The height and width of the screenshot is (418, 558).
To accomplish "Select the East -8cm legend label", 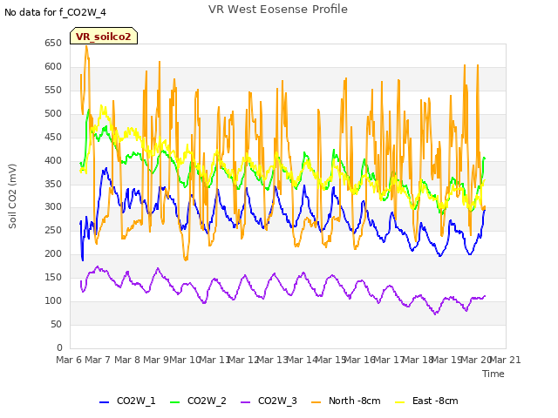I will tap(435, 401).
